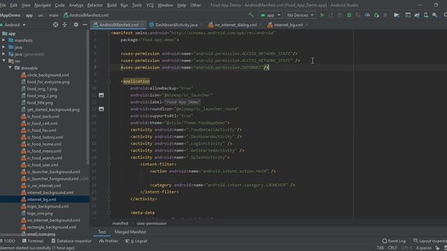The image size is (447, 251).
Task: Open the AVD Manager device icon
Action: click(426, 15)
